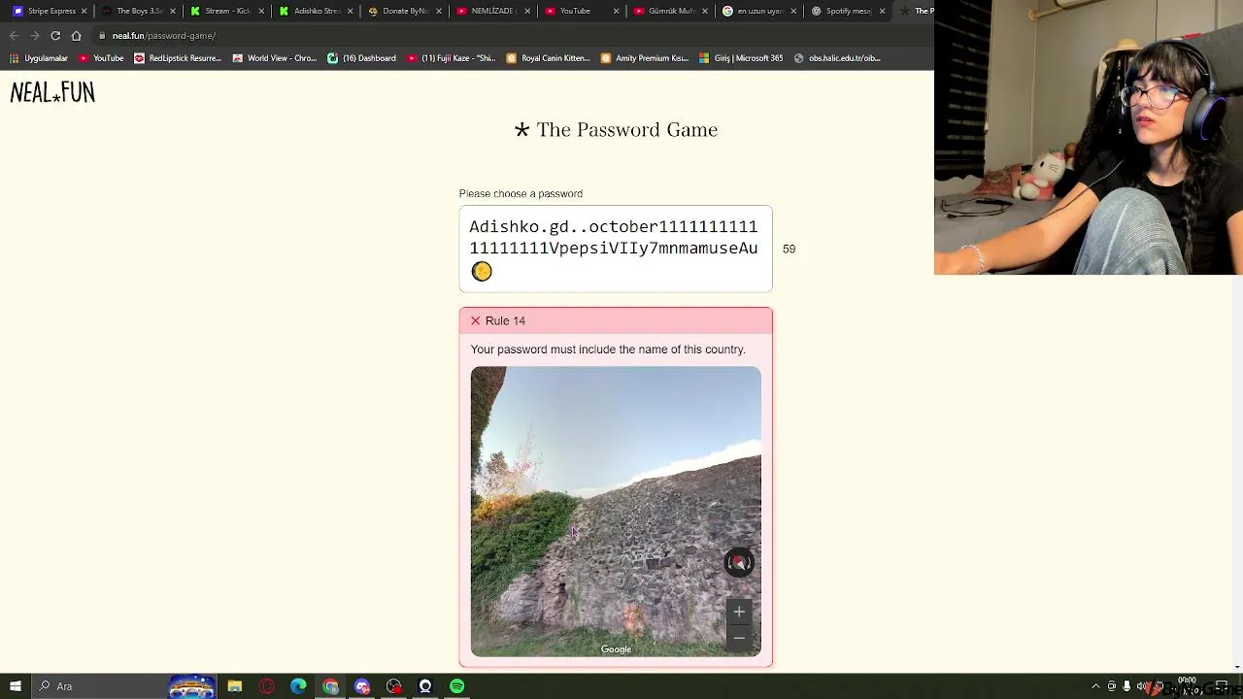
Task: Open the Giriş | Microsoft 365 bookmark
Action: click(x=741, y=58)
